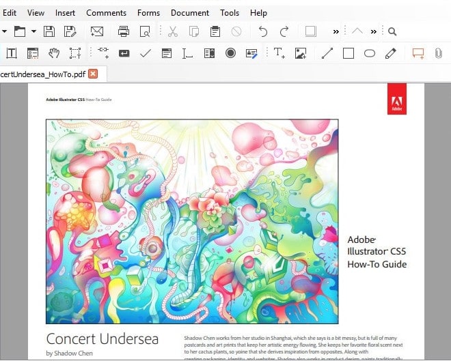The width and height of the screenshot is (451, 361).
Task: Click the Search magnifying glass icon
Action: point(392,31)
